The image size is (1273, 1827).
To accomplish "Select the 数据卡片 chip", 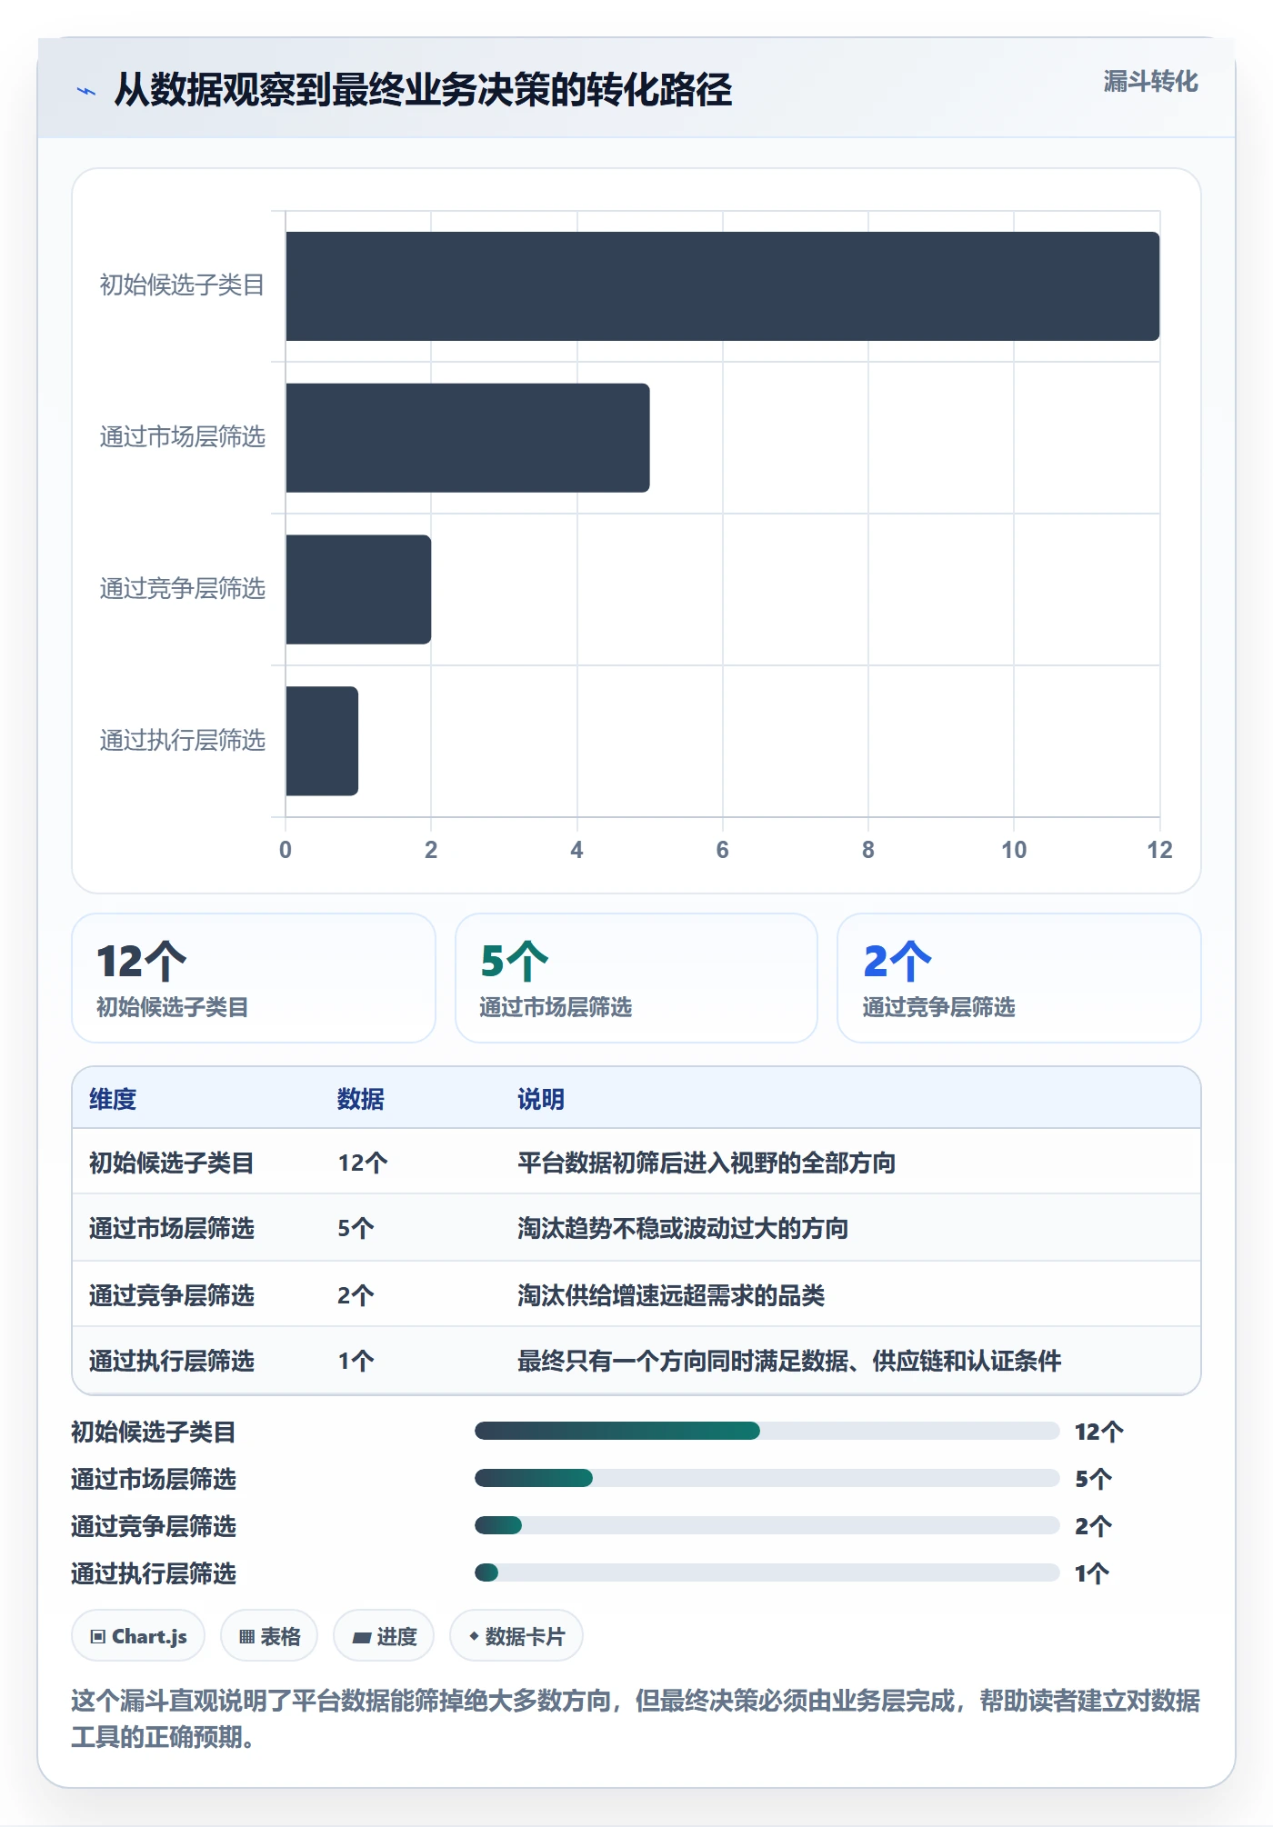I will (x=516, y=1636).
